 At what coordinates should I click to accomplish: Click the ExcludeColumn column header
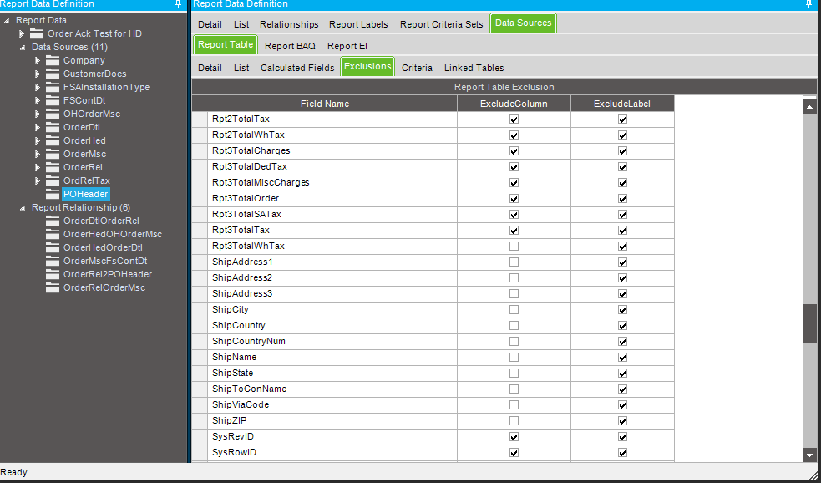[514, 104]
